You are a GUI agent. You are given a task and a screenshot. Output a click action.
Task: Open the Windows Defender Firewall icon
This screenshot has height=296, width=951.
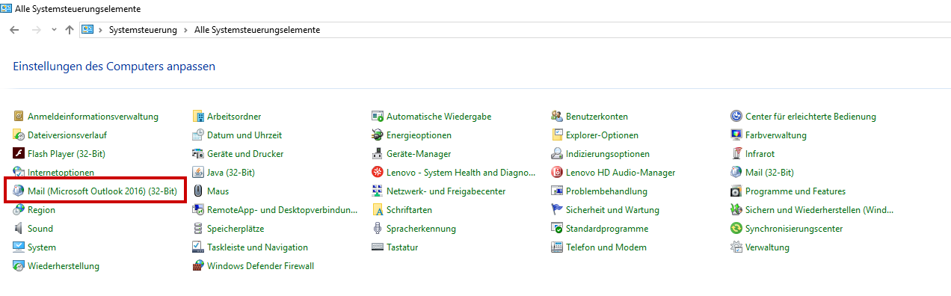click(198, 266)
